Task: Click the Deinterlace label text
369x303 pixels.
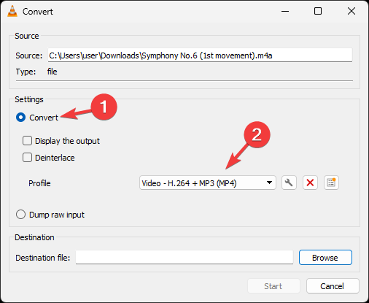Action: 55,158
